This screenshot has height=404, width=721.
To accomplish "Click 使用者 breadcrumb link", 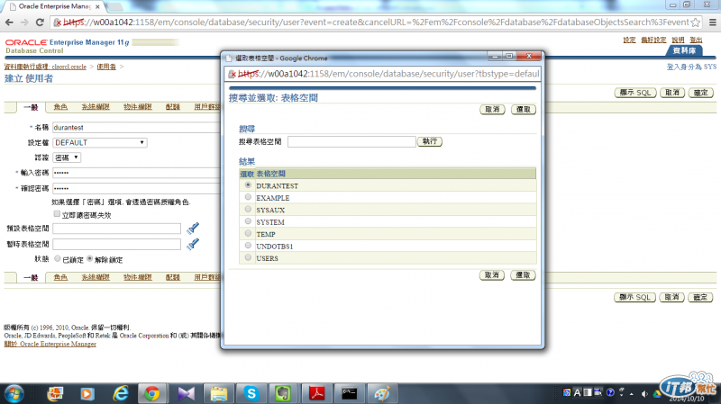I will [x=106, y=67].
